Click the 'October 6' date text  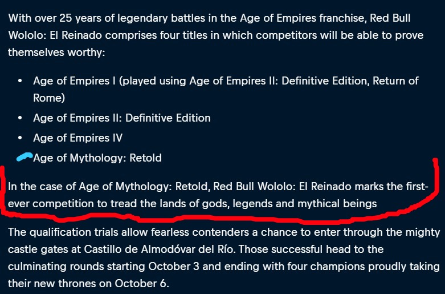[141, 284]
